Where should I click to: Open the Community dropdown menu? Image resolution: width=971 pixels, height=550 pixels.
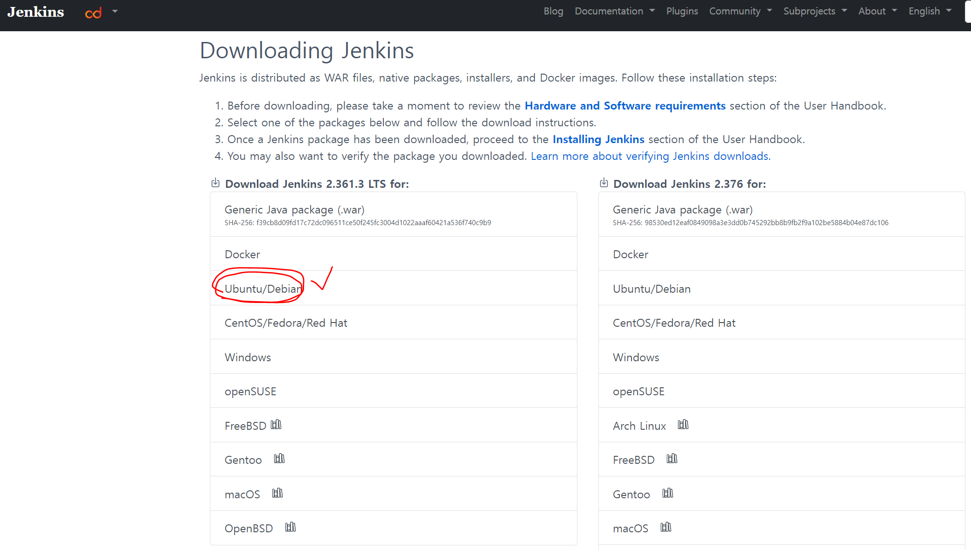pyautogui.click(x=740, y=11)
